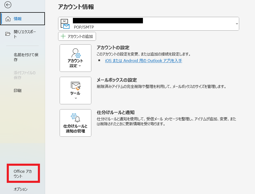Image resolution: width=255 pixels, height=194 pixels.
Task: Click the plus icon in アカウントの追加
Action: (63, 36)
